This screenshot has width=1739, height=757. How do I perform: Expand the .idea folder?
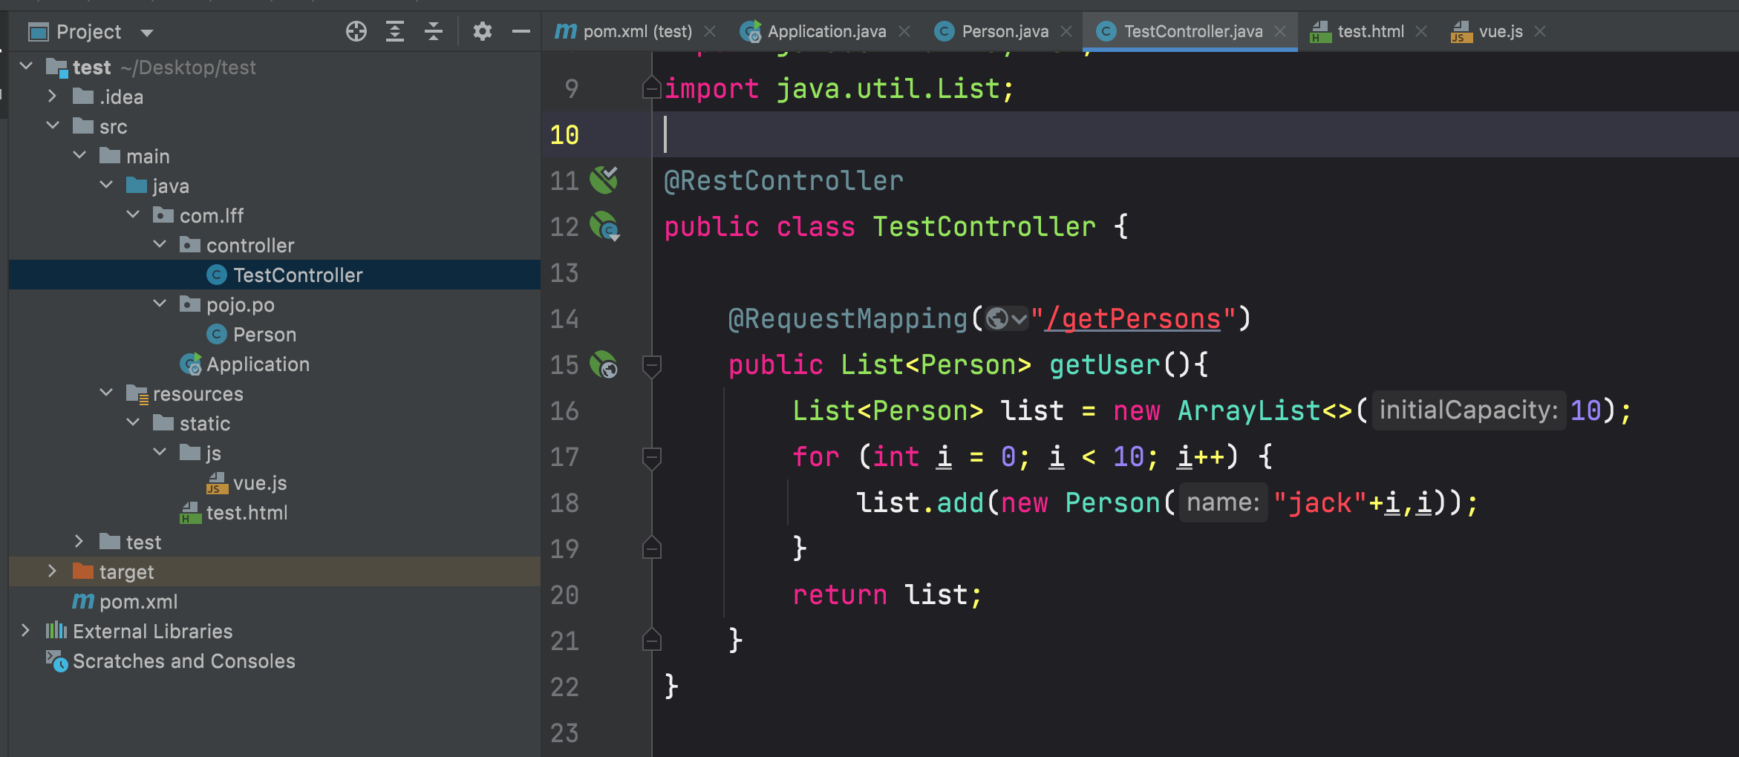click(x=52, y=96)
